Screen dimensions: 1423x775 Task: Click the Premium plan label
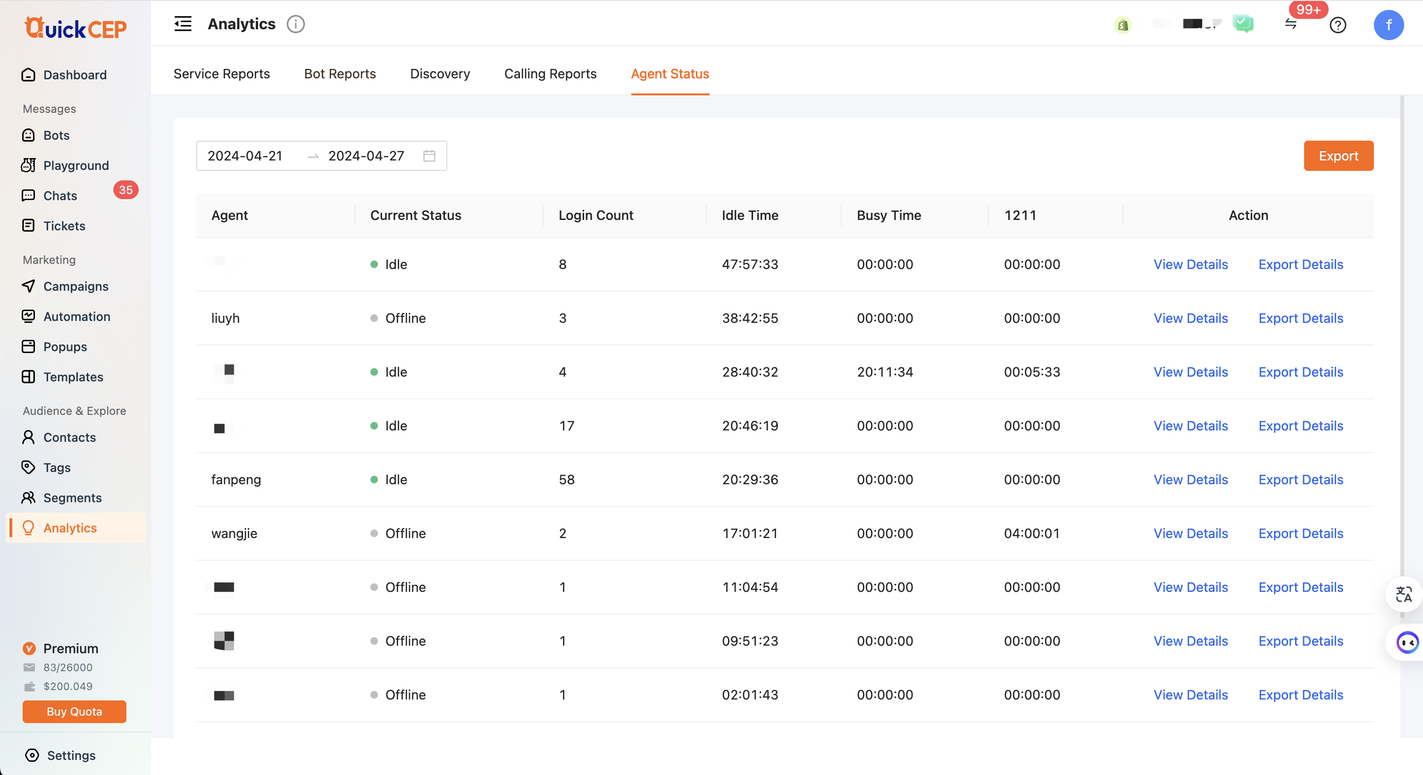[x=71, y=648]
